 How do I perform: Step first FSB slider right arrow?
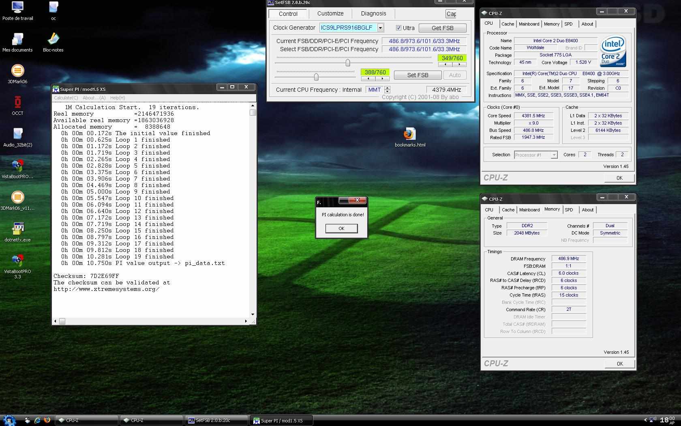coord(459,65)
